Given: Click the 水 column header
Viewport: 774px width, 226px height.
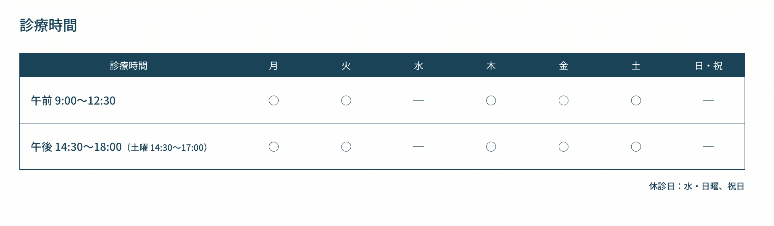Looking at the screenshot, I should click(418, 66).
